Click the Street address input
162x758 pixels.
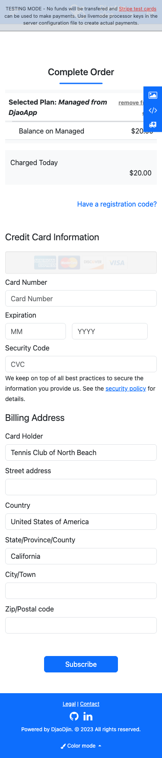coord(81,487)
